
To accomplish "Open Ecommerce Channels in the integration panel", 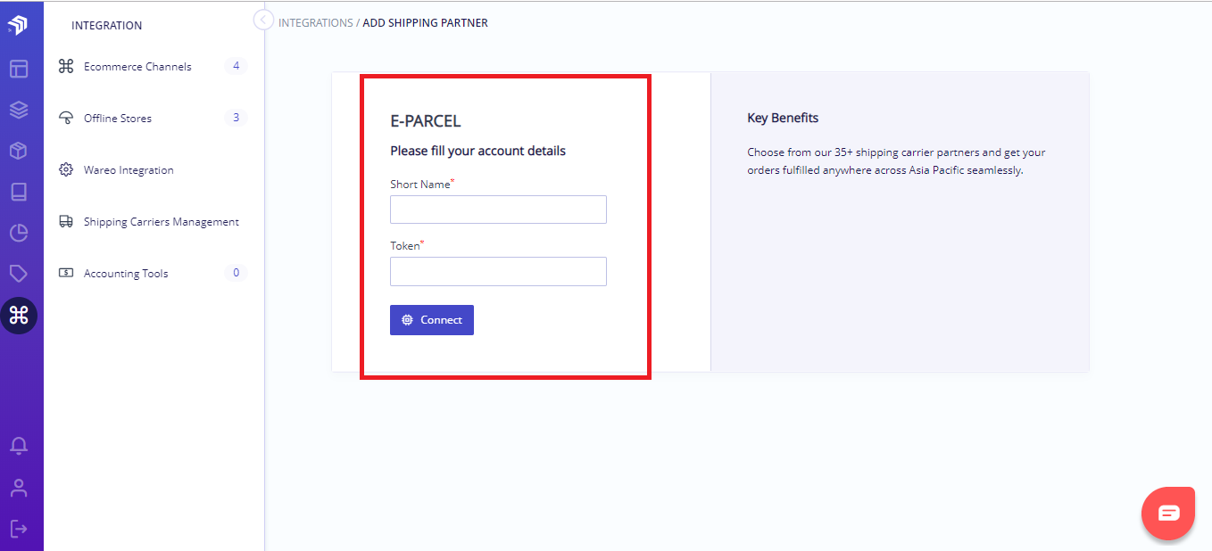I will 137,66.
